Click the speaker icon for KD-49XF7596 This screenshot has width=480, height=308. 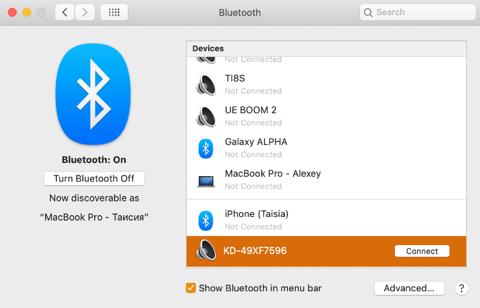pos(206,250)
